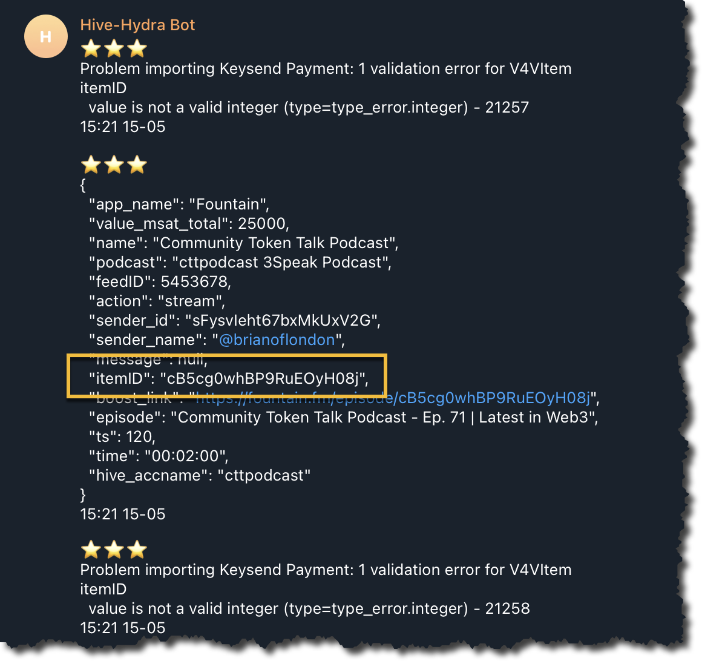This screenshot has width=702, height=661.
Task: Click the Hive-Hydra Bot avatar
Action: click(x=45, y=36)
